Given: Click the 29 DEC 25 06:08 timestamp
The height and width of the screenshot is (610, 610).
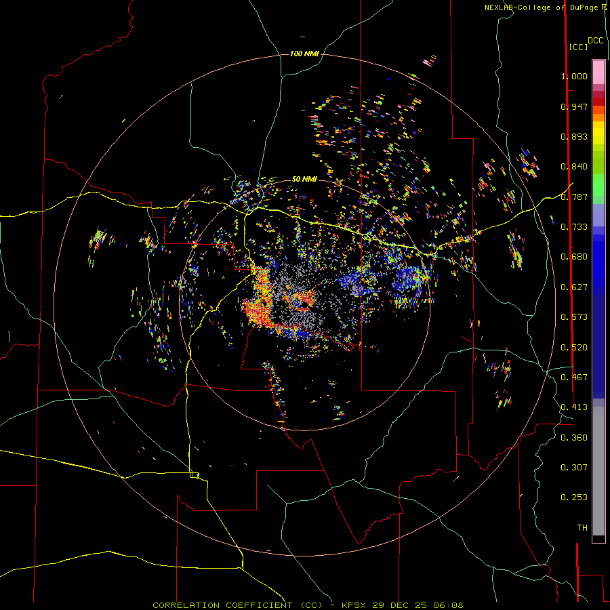Looking at the screenshot, I should click(418, 605).
